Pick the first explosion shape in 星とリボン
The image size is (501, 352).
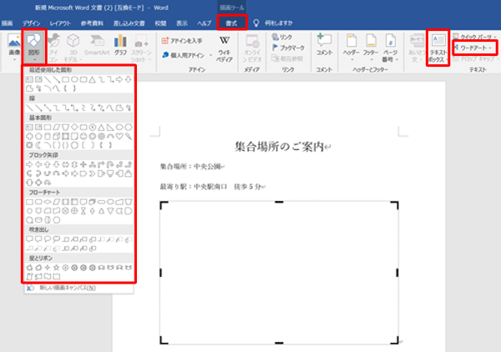click(29, 268)
